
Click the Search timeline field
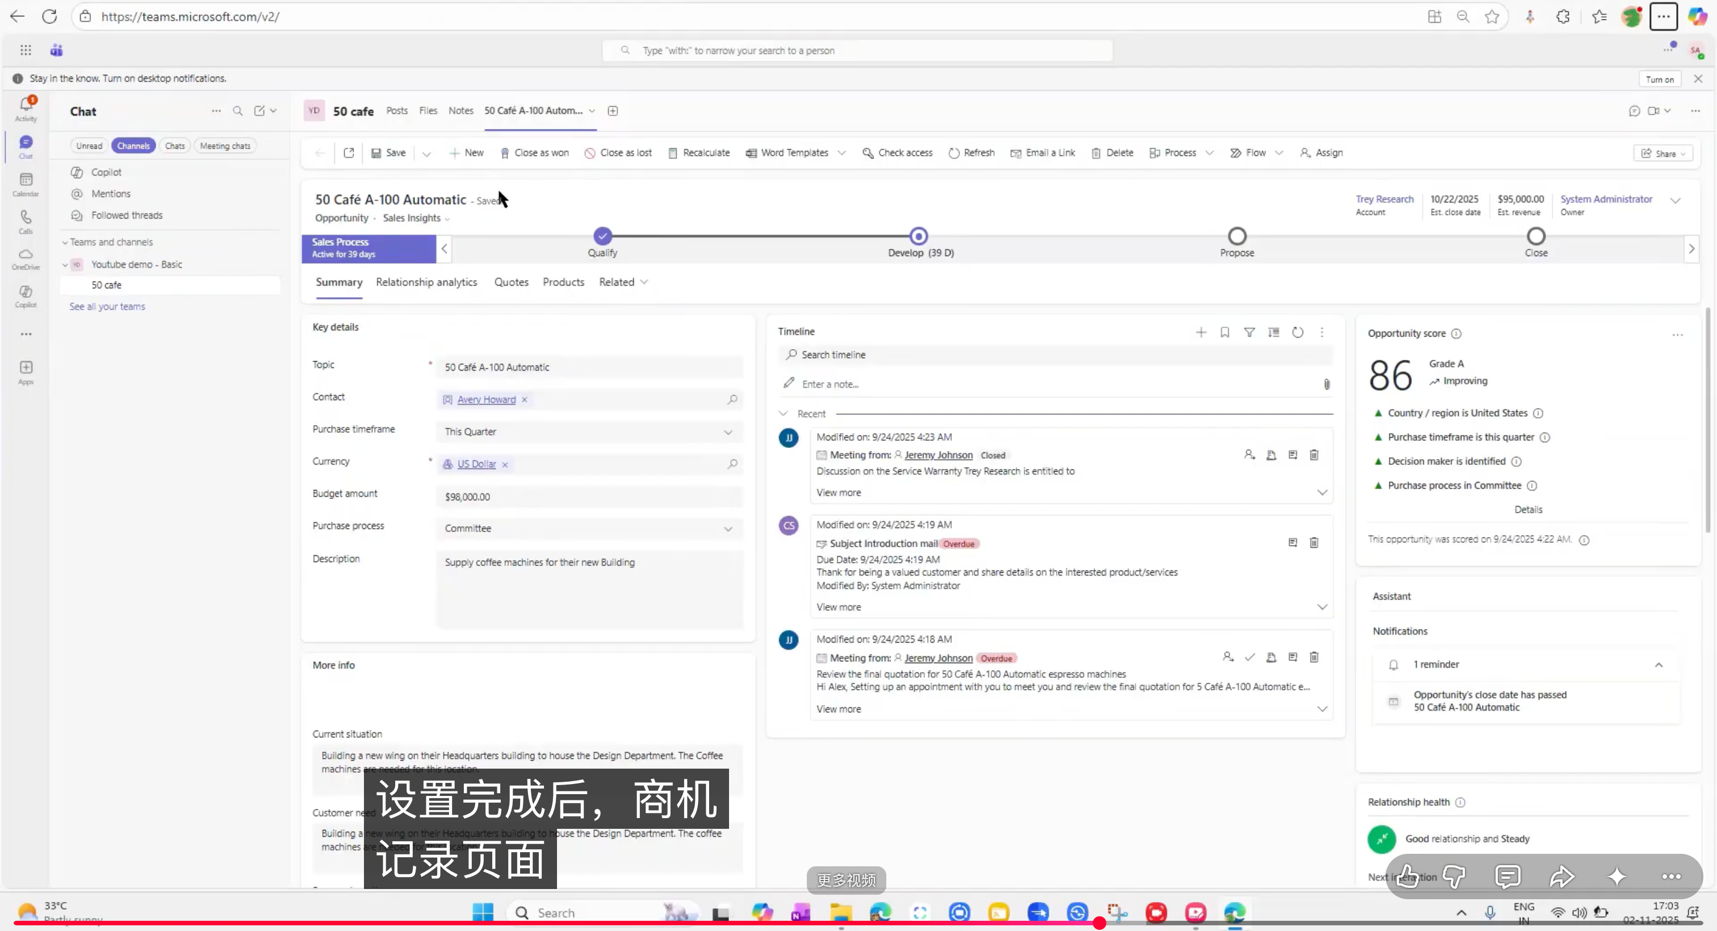tap(1055, 355)
